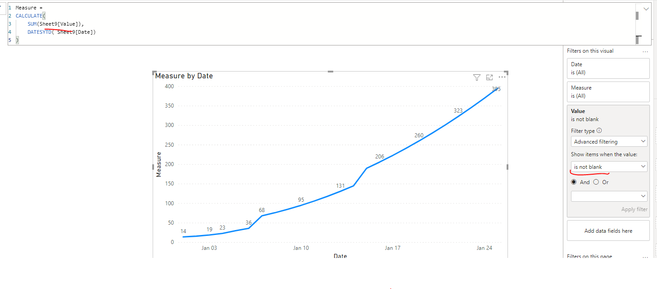Open the Measure filter card

[608, 92]
